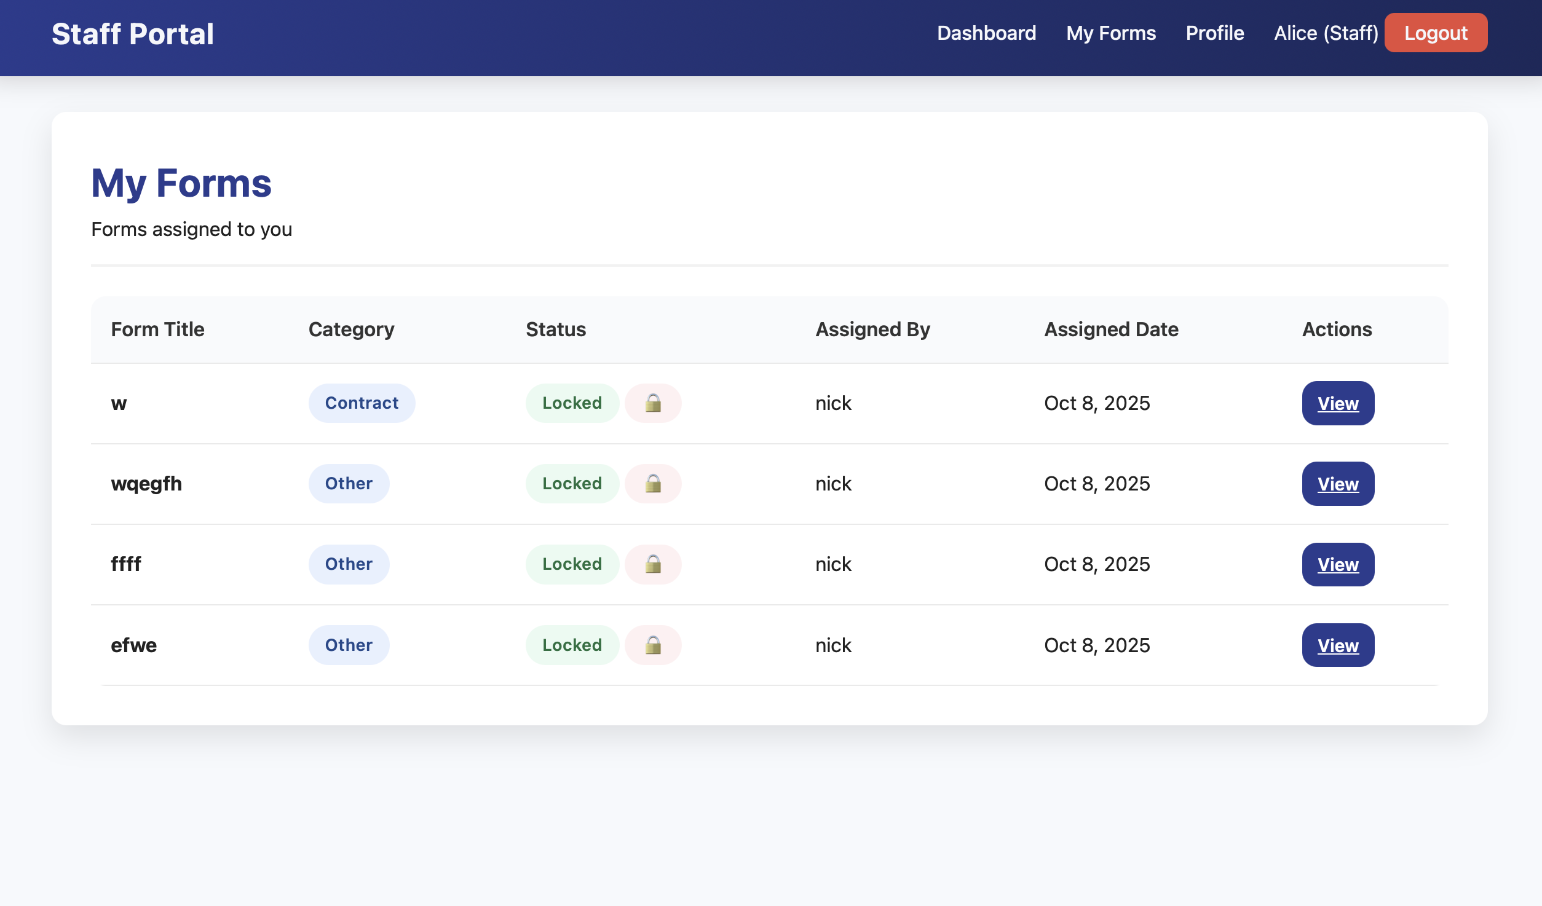Click the Locked status badge for 'w'
This screenshot has width=1542, height=906.
[x=572, y=403]
